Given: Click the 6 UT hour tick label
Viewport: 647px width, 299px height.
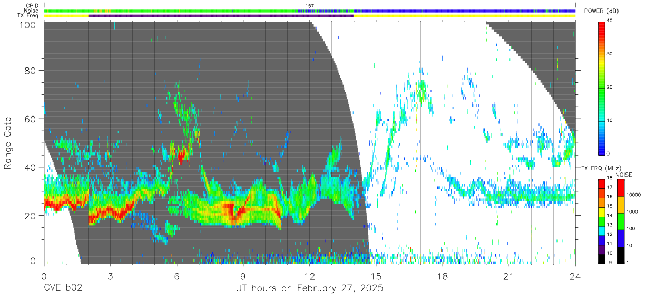Looking at the screenshot, I should click(177, 276).
